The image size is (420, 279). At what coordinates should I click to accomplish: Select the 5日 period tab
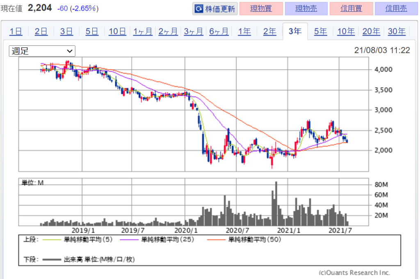(92, 32)
